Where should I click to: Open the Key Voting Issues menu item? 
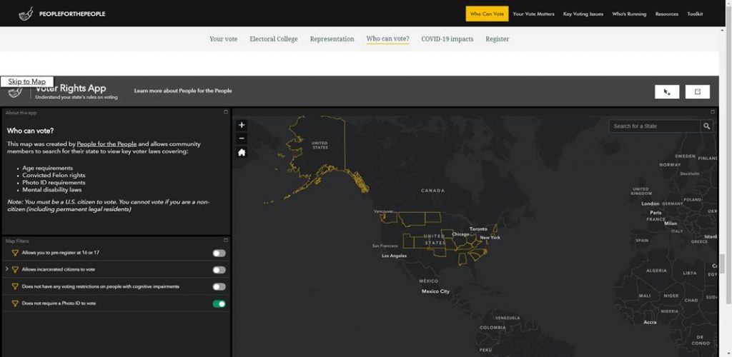[x=583, y=14]
